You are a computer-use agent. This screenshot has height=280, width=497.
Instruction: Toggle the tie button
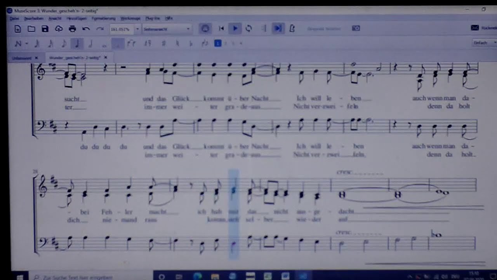(x=132, y=43)
